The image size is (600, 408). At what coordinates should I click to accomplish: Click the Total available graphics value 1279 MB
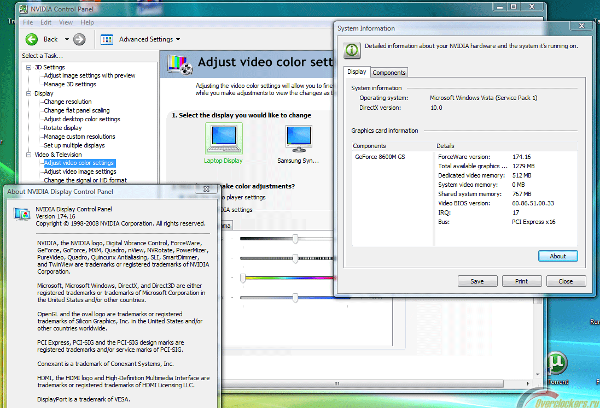pos(523,167)
